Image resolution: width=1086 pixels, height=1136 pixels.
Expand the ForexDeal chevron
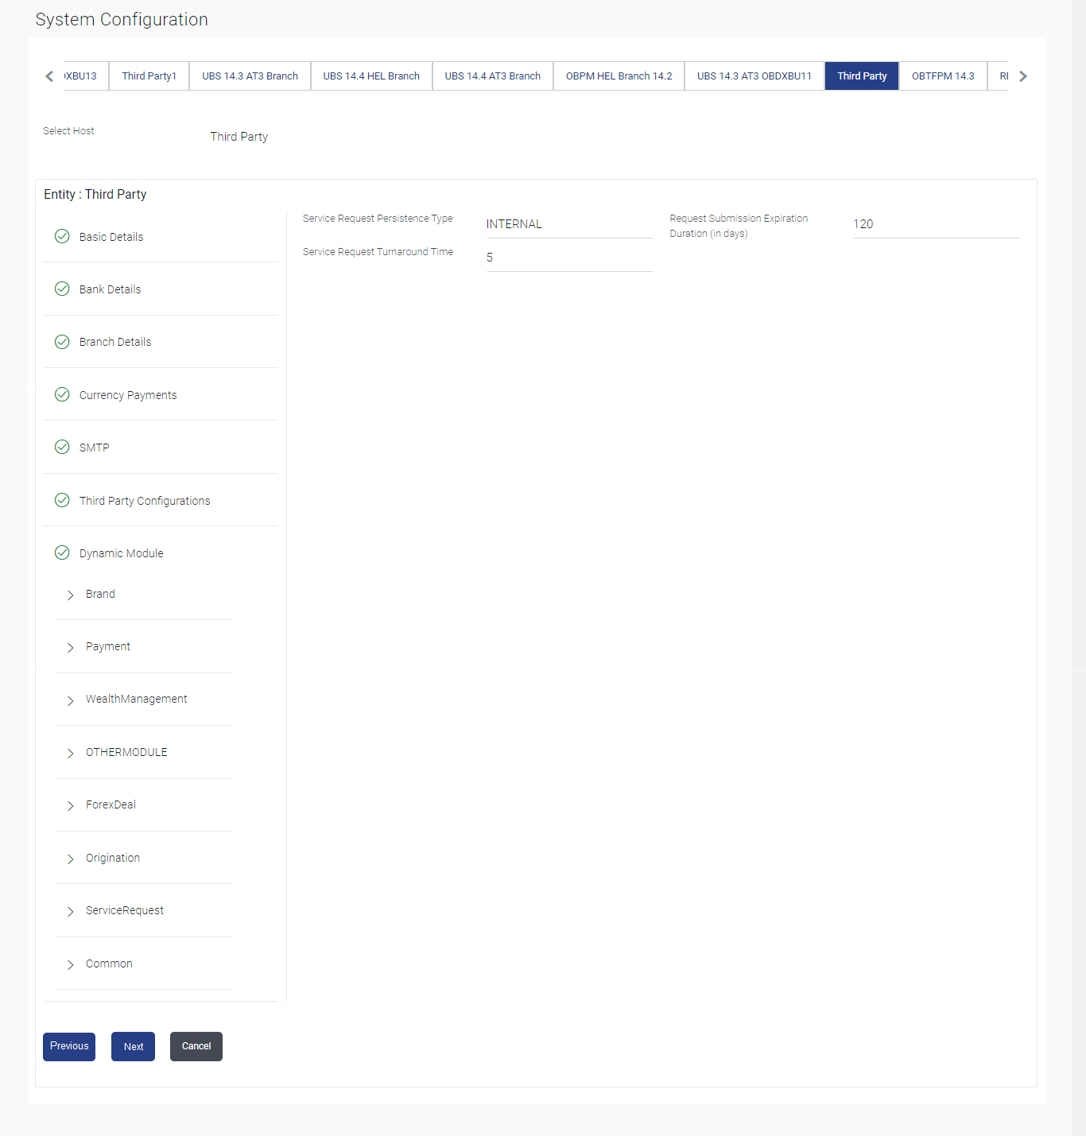71,805
